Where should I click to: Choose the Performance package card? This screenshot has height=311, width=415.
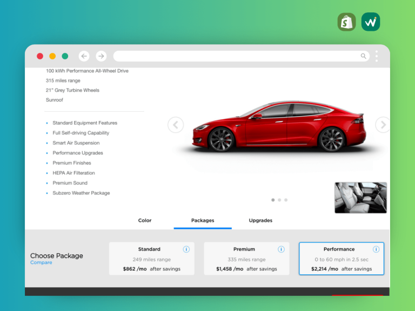342,259
